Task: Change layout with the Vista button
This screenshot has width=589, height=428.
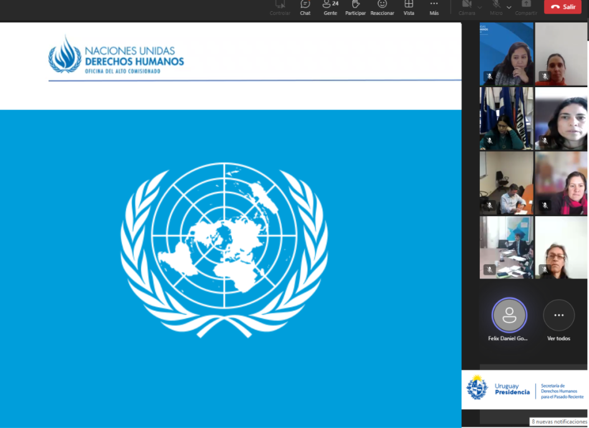Action: (409, 8)
